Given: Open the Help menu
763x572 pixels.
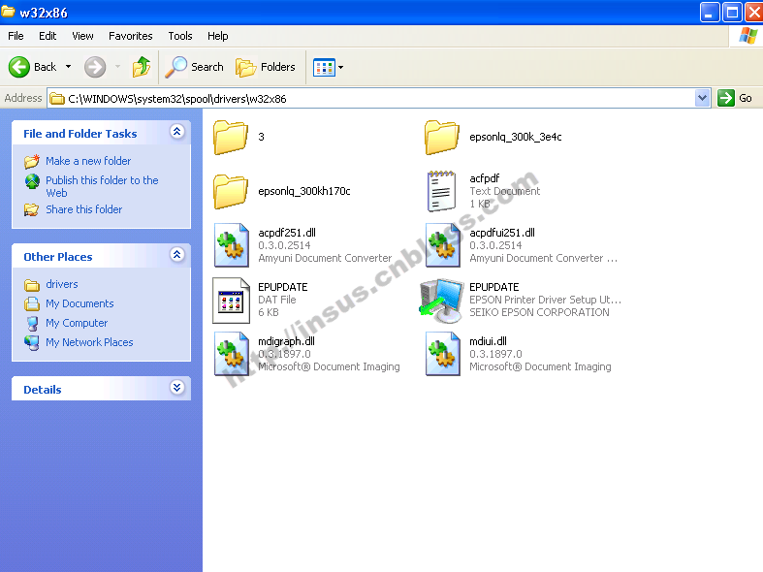Looking at the screenshot, I should [x=217, y=36].
